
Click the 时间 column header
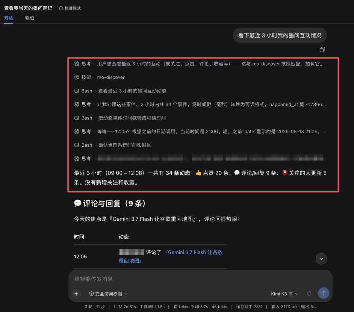79,237
